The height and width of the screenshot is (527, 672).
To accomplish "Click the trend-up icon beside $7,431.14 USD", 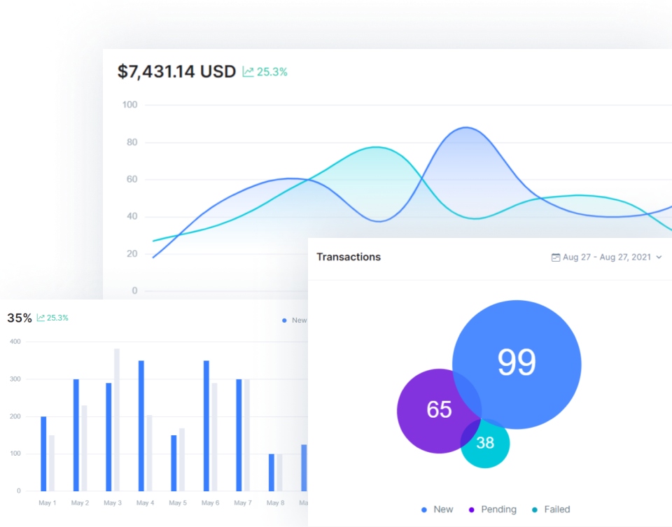I will tap(248, 72).
